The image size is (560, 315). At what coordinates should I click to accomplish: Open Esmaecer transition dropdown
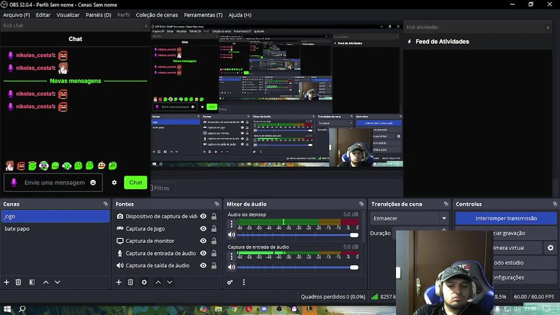pyautogui.click(x=409, y=218)
